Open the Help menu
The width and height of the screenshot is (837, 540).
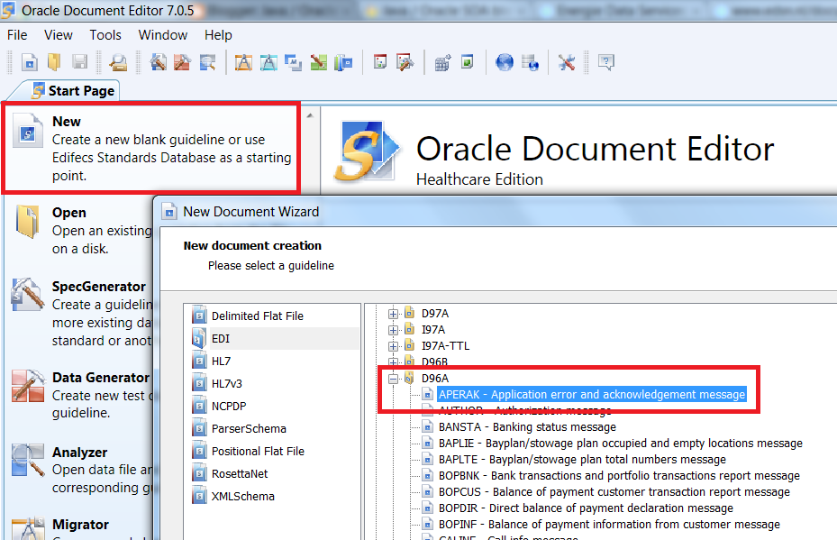pos(218,35)
